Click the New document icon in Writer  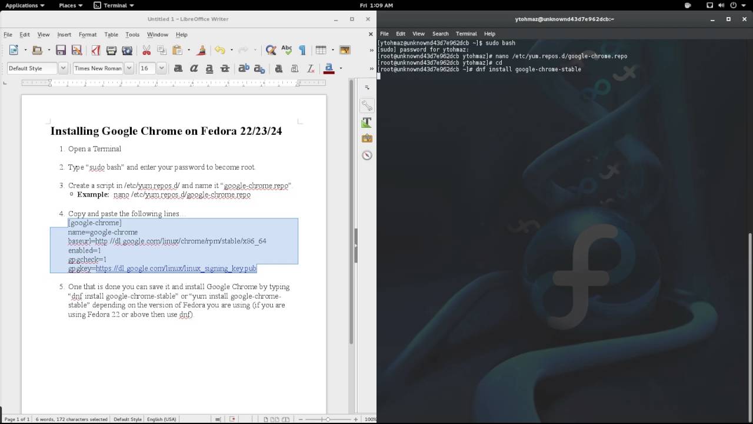[x=14, y=51]
